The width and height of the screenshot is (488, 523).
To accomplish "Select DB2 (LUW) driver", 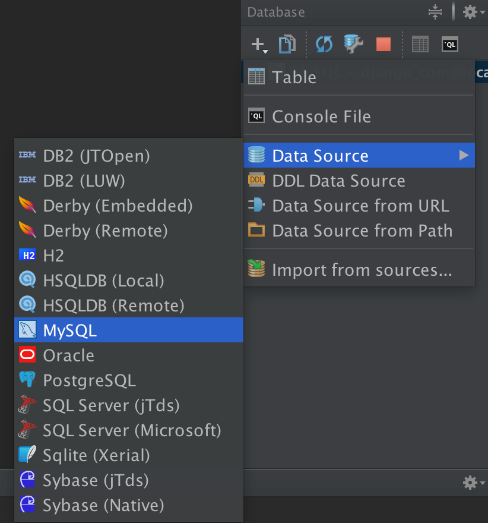I will (129, 181).
